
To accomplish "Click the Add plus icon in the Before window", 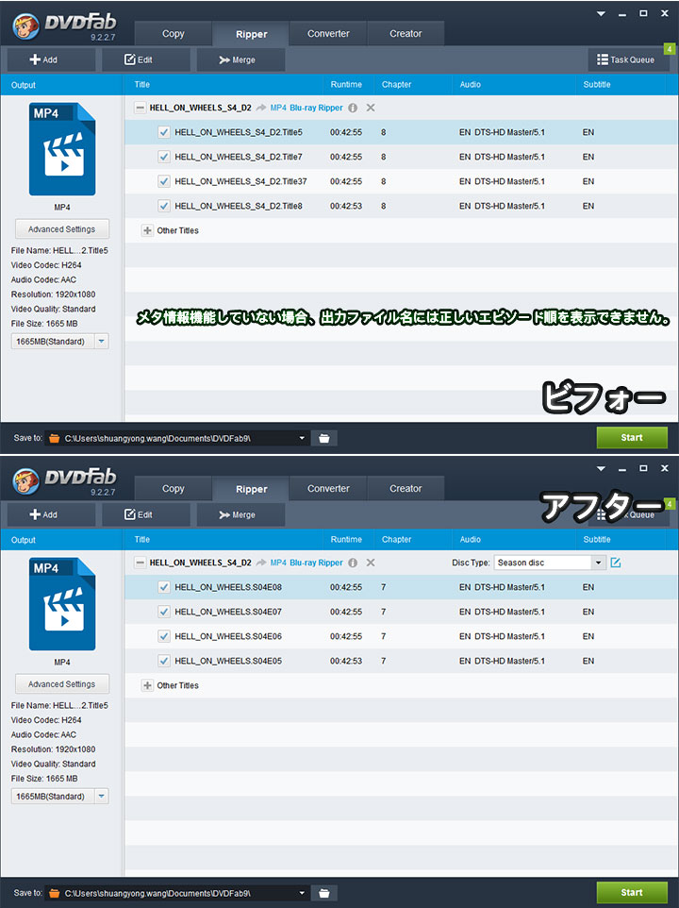I will click(x=35, y=59).
